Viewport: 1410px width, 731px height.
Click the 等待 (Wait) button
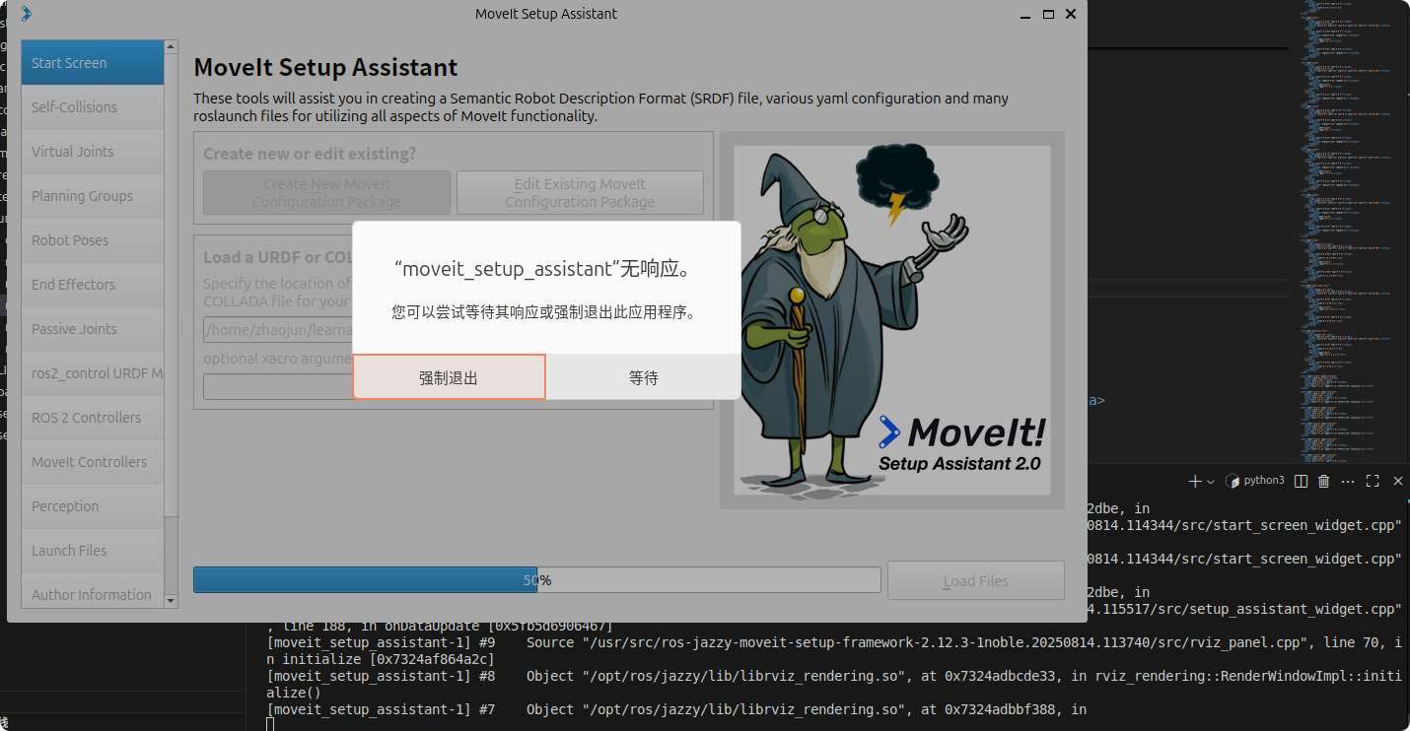(x=644, y=377)
